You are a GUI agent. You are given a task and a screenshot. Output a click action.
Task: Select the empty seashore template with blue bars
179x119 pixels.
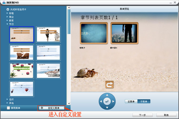tap(48, 53)
